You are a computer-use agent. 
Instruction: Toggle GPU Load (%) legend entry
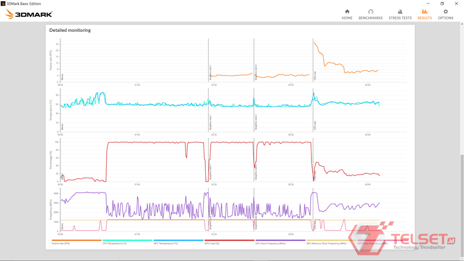pos(229,242)
